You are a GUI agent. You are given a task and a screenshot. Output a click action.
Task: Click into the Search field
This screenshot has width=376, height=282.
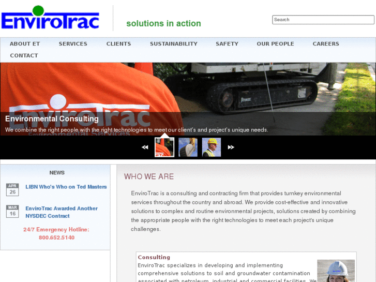click(x=323, y=20)
